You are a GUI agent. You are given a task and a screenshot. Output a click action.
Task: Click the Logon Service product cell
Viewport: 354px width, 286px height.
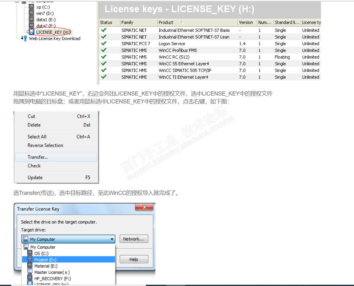click(x=172, y=43)
